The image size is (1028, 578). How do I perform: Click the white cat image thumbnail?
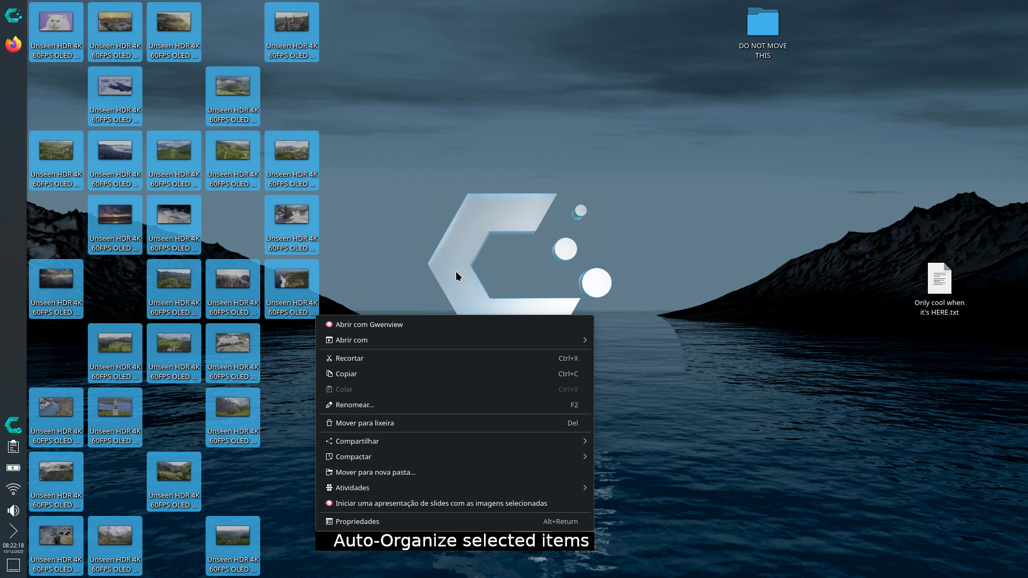point(56,22)
